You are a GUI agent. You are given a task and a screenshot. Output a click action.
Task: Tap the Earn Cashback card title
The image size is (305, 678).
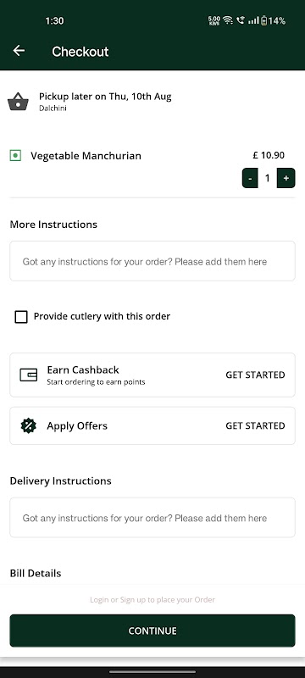point(83,370)
